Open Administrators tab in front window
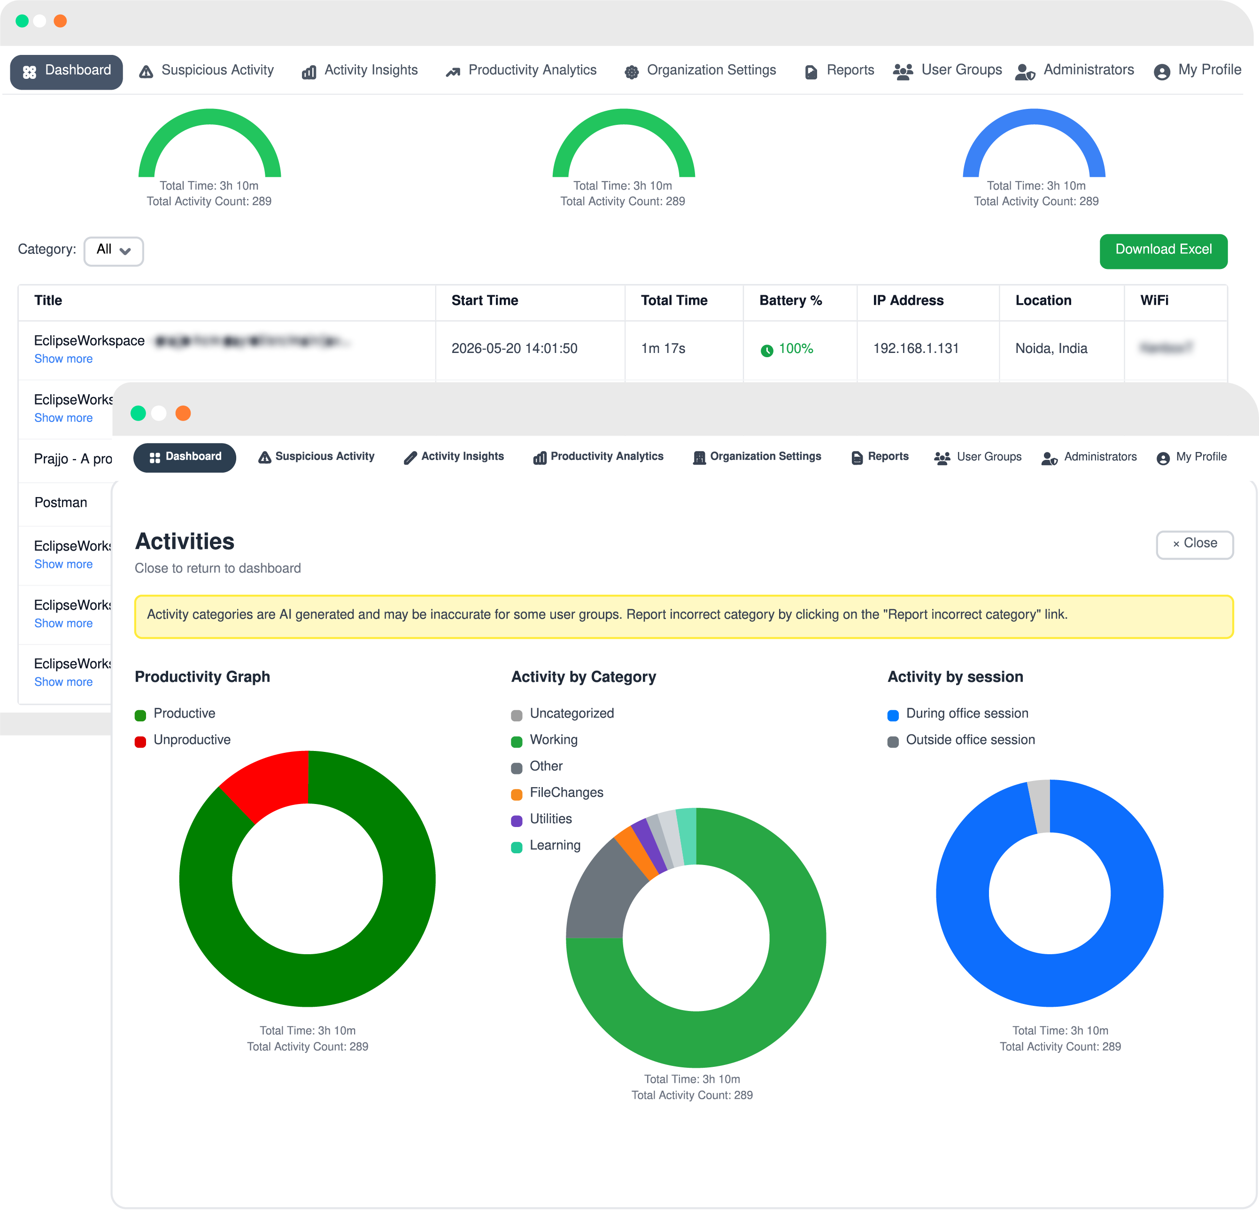This screenshot has width=1259, height=1210. (1089, 457)
